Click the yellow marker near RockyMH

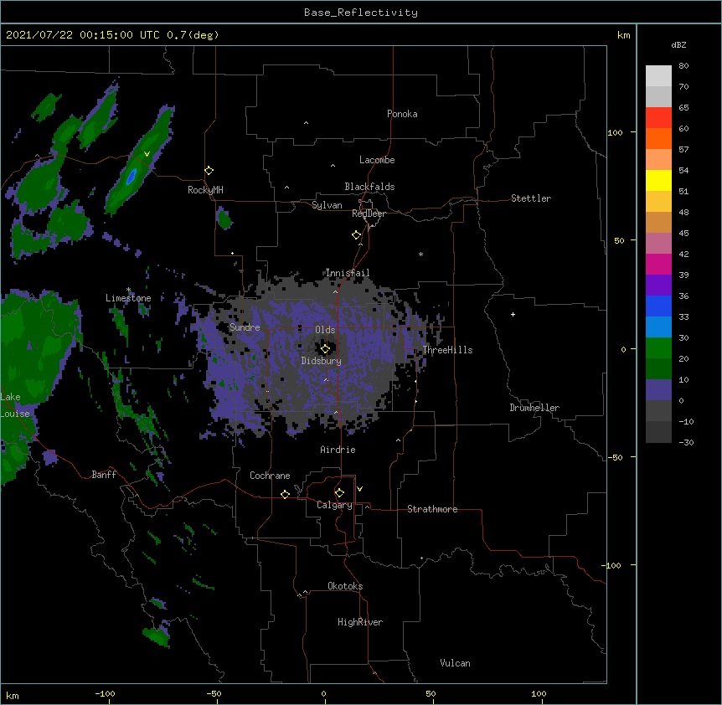coord(209,170)
